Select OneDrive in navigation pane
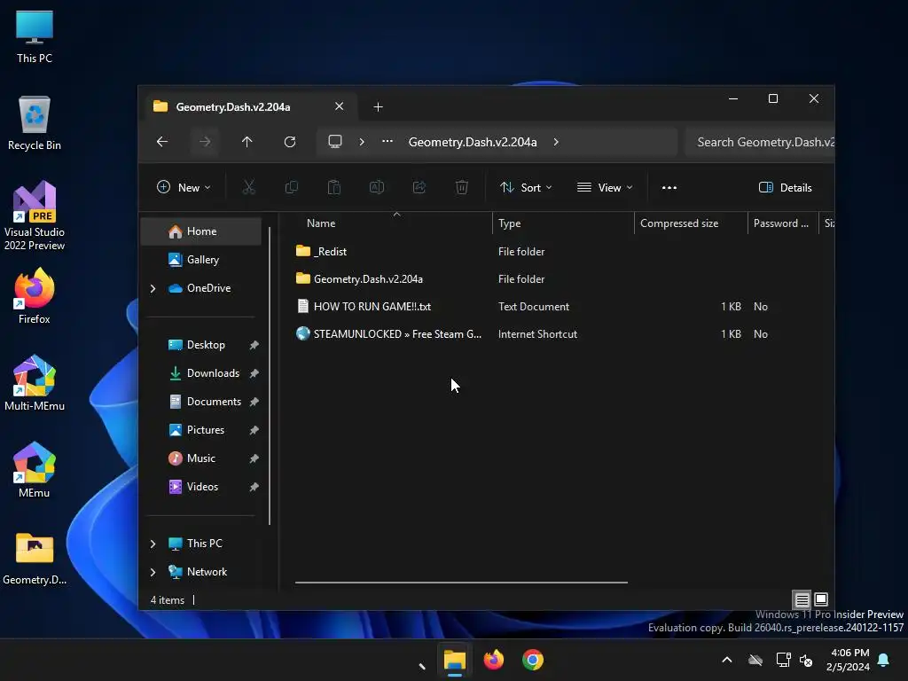This screenshot has width=908, height=681. (201, 288)
